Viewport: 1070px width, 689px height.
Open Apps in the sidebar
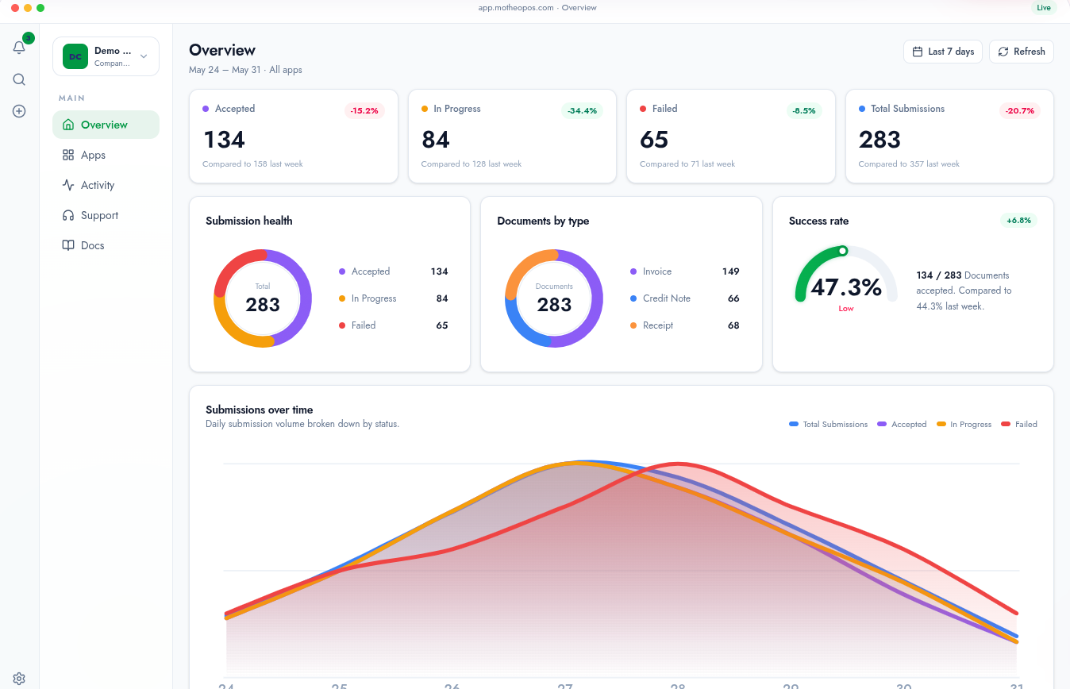coord(106,155)
